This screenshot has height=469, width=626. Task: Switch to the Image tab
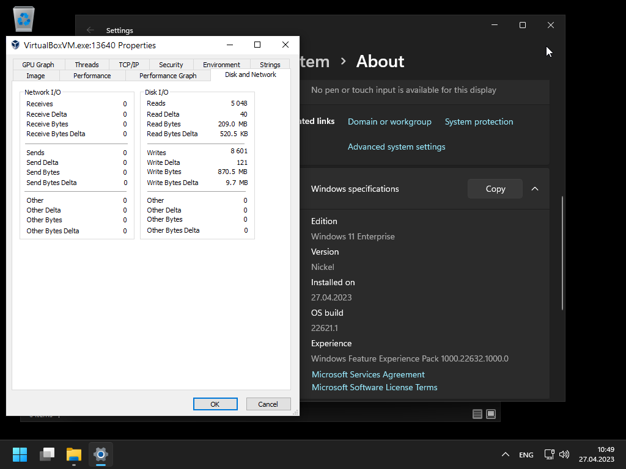click(x=35, y=76)
